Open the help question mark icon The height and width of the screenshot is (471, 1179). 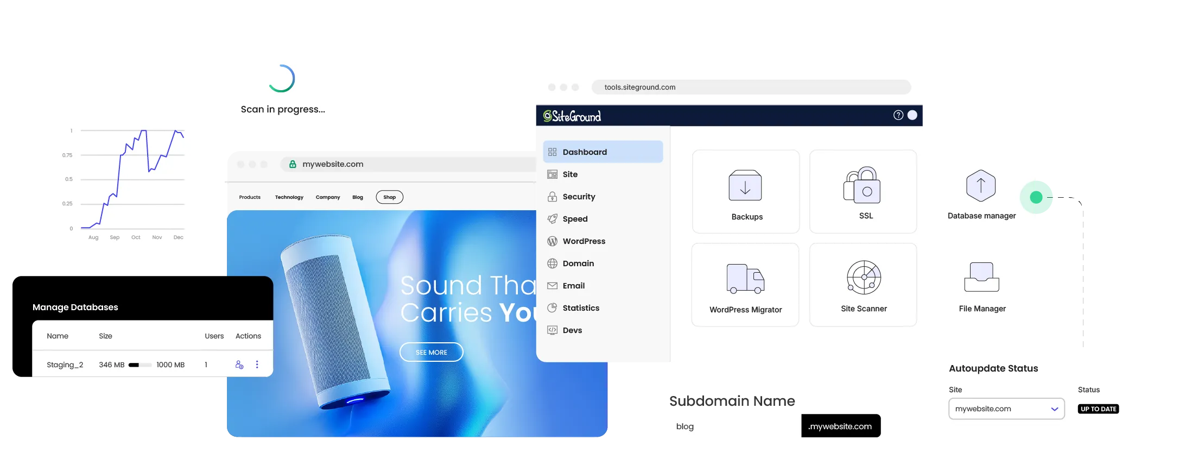point(898,115)
